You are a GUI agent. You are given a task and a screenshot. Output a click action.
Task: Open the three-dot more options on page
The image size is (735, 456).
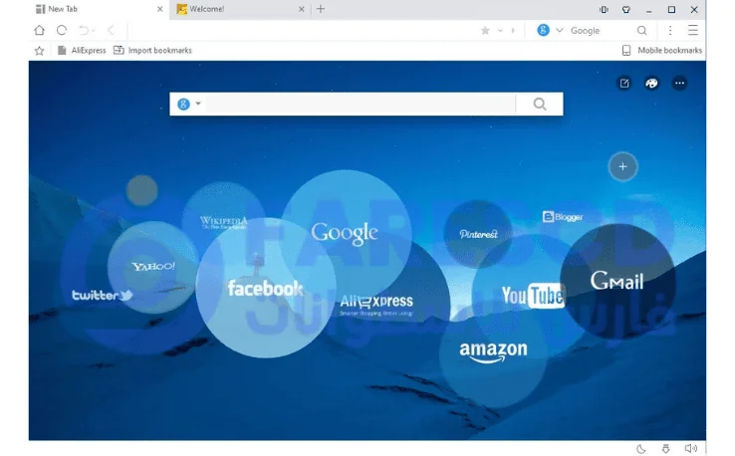[x=679, y=84]
